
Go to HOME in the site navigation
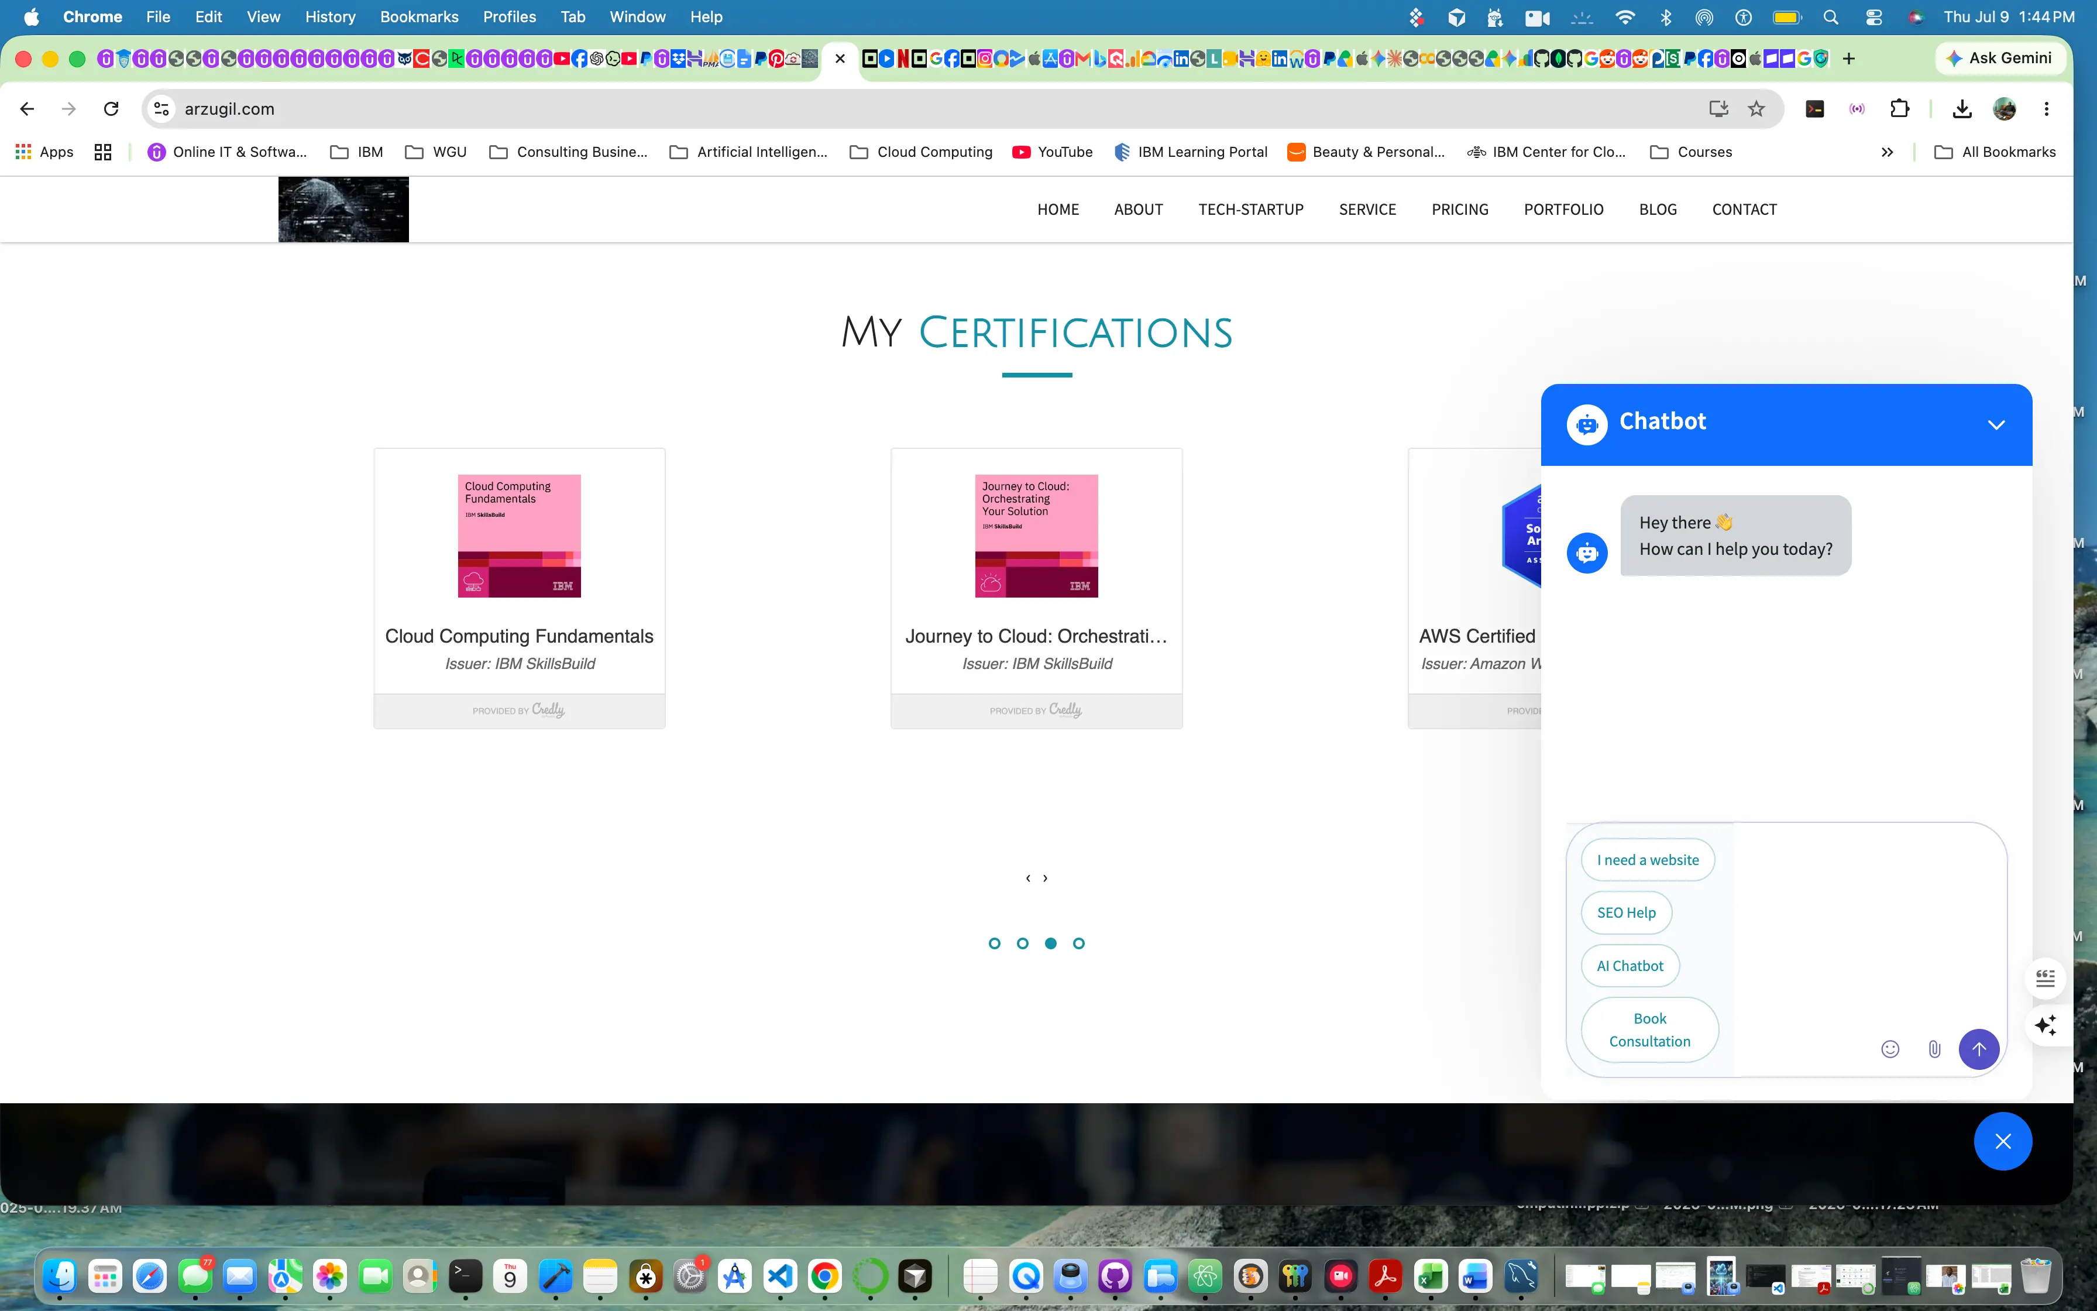1058,210
